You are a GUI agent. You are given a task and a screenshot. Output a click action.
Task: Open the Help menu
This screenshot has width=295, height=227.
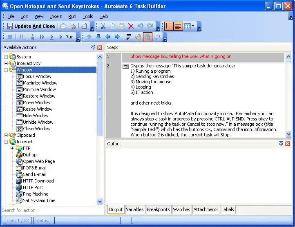[x=104, y=17]
